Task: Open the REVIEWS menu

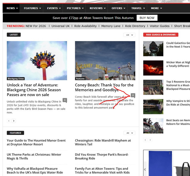Action: point(98,8)
